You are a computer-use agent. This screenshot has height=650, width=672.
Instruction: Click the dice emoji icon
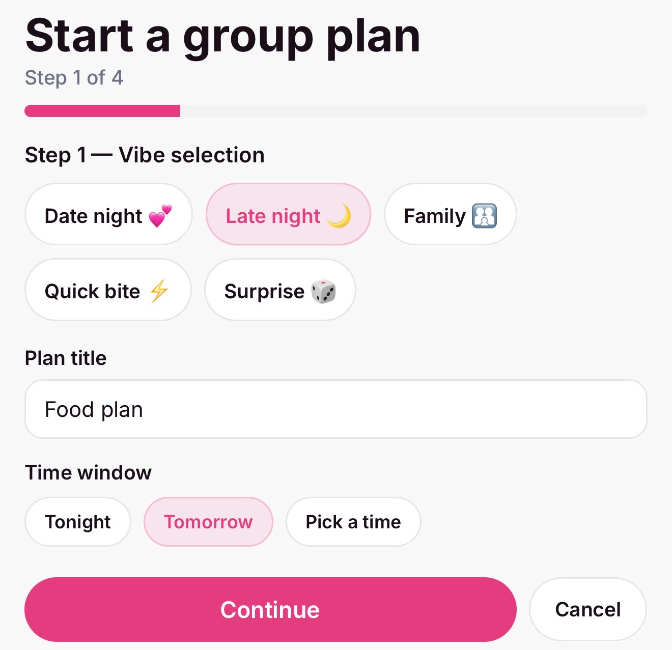coord(323,292)
